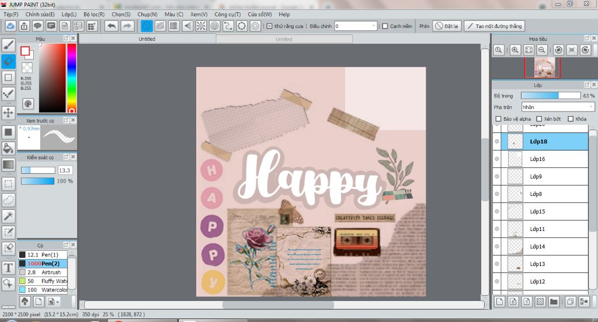Enable parallel lines snap
598x322 pixels.
tap(160, 26)
